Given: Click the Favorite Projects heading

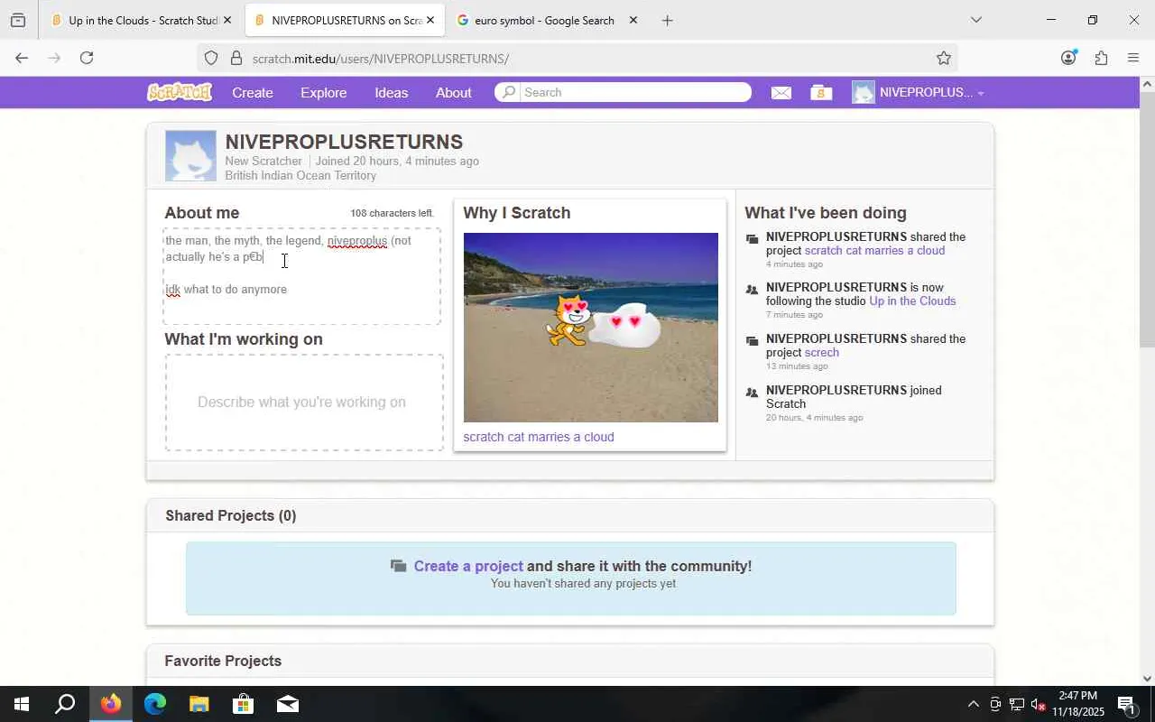Looking at the screenshot, I should pos(223,662).
